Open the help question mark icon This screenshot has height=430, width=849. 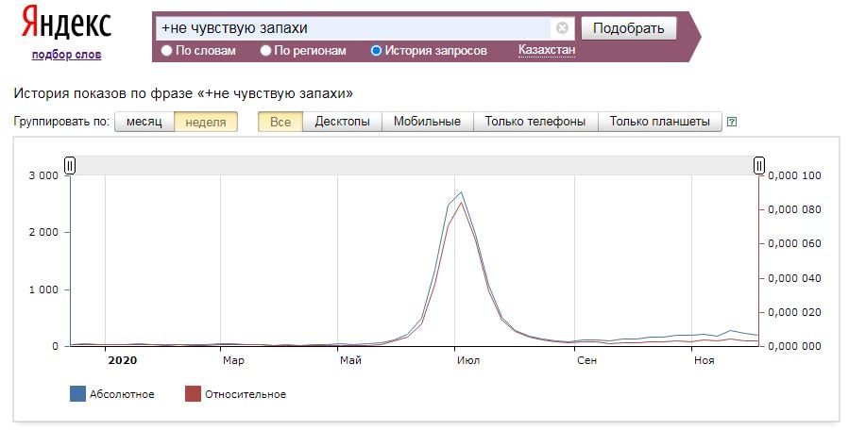click(x=732, y=122)
